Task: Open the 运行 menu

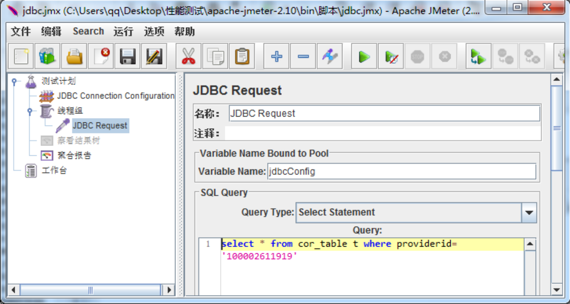Action: (123, 32)
